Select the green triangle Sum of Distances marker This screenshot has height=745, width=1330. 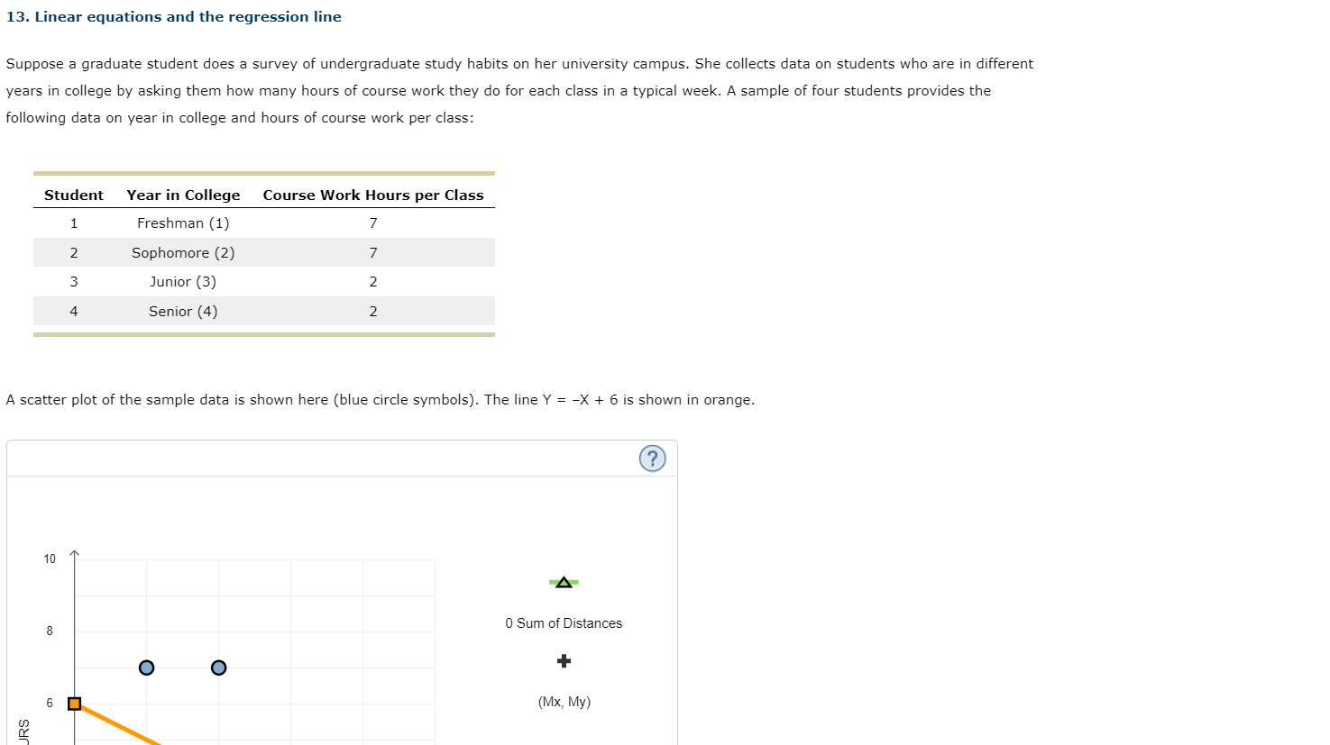[564, 582]
